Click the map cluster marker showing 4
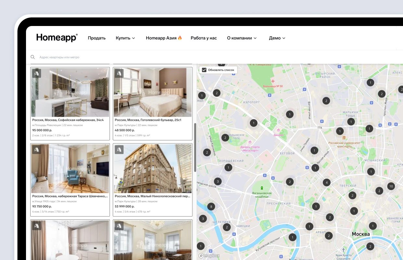Screen dimensions: 403x260 pos(326,182)
